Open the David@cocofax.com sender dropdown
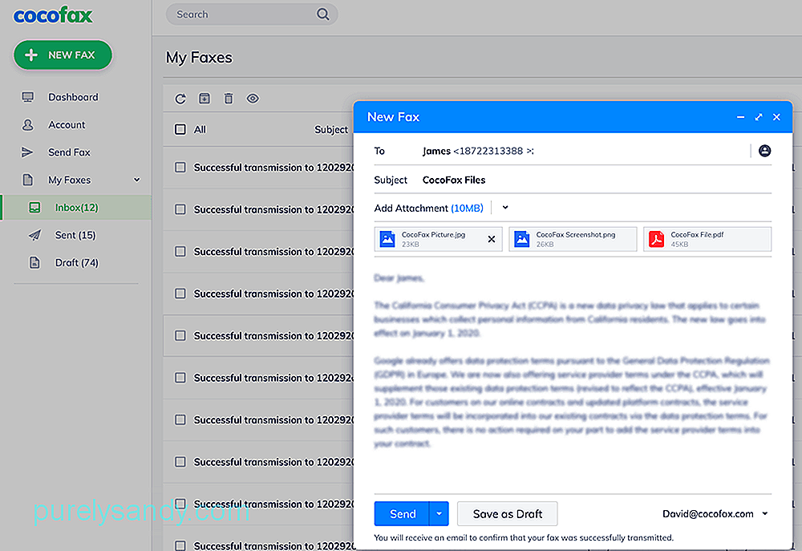This screenshot has width=802, height=551. coord(764,513)
